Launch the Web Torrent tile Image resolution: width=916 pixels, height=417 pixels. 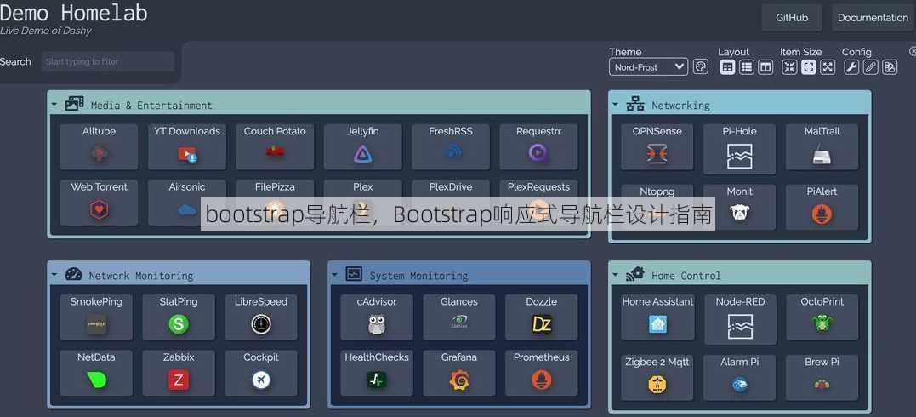coord(99,203)
